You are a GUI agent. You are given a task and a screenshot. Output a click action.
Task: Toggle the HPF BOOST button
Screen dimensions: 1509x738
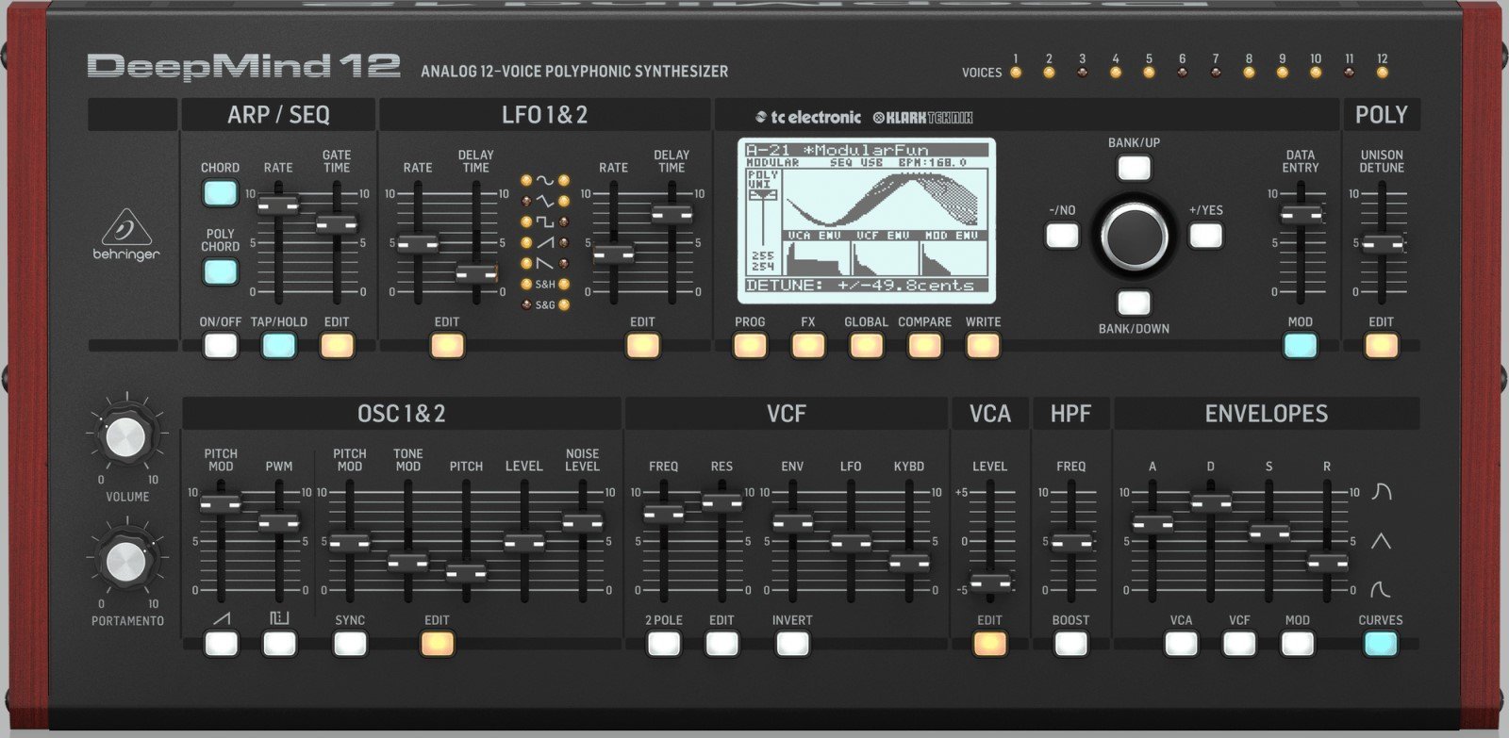click(x=1070, y=644)
